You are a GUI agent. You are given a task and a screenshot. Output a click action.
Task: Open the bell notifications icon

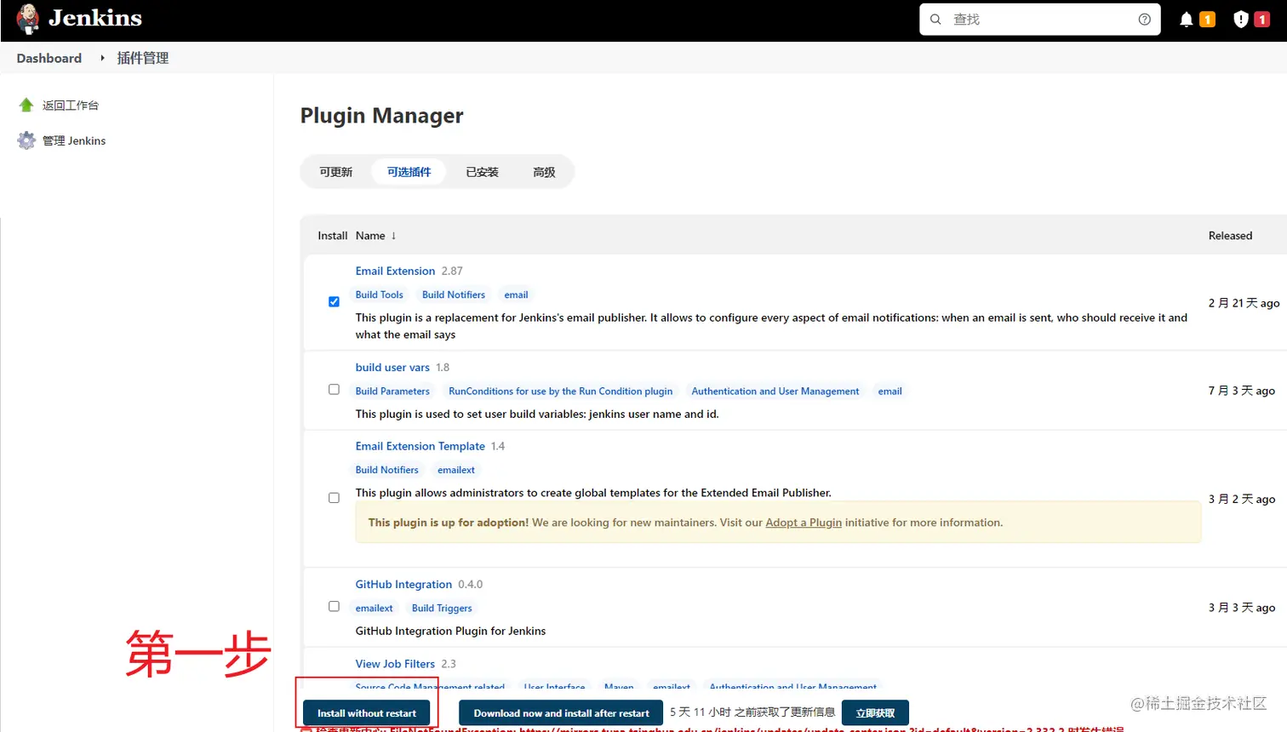coord(1186,19)
